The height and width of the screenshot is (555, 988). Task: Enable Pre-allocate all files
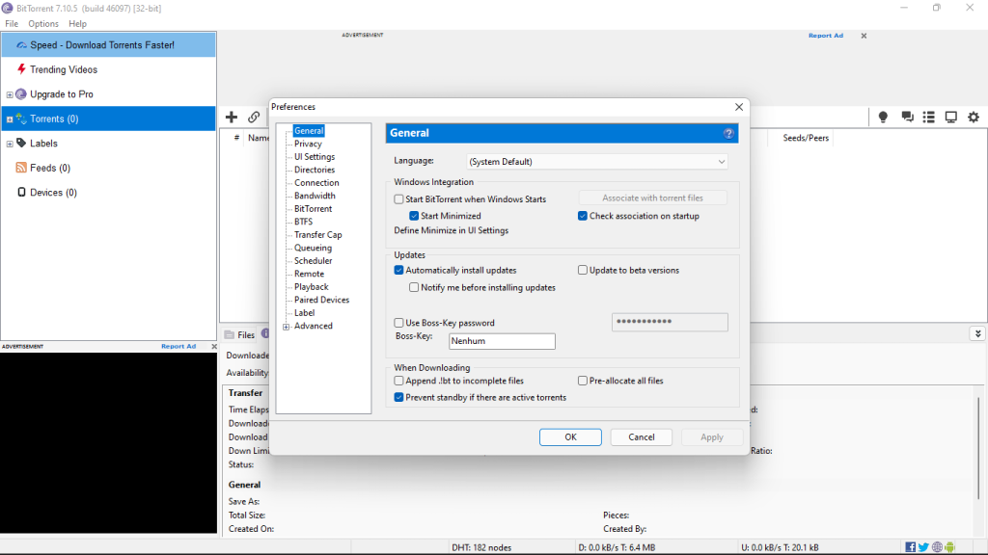coord(583,380)
